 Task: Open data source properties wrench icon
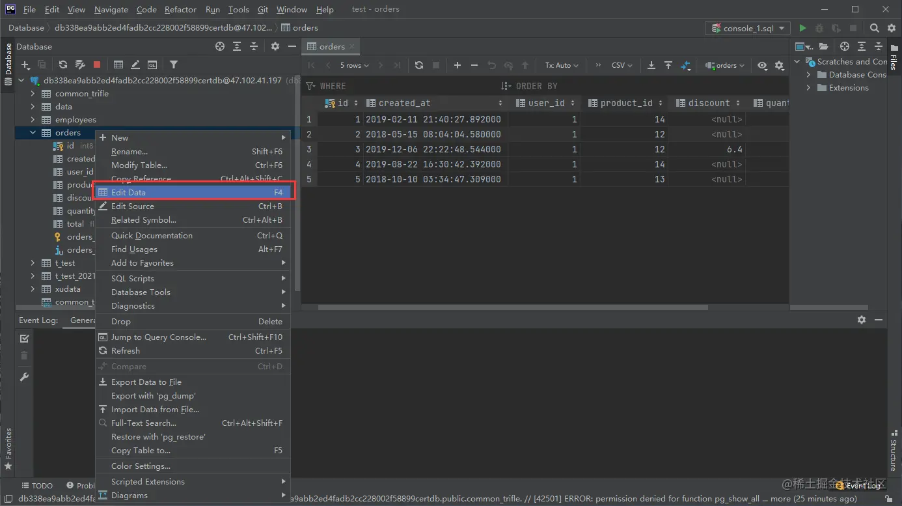pyautogui.click(x=80, y=64)
